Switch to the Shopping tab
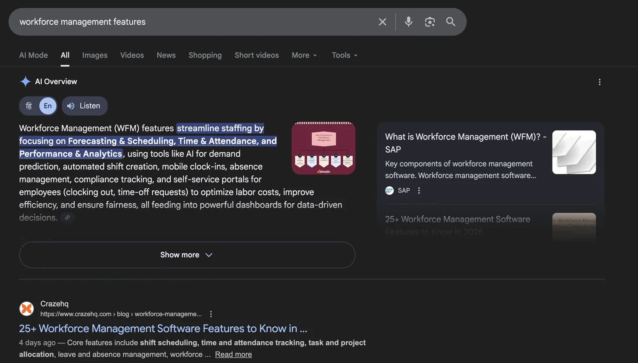 [x=205, y=55]
